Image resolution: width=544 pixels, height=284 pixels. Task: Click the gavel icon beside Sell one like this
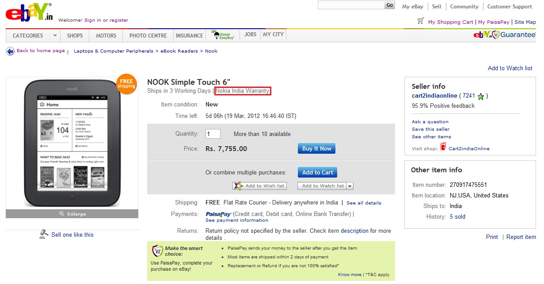pyautogui.click(x=44, y=234)
